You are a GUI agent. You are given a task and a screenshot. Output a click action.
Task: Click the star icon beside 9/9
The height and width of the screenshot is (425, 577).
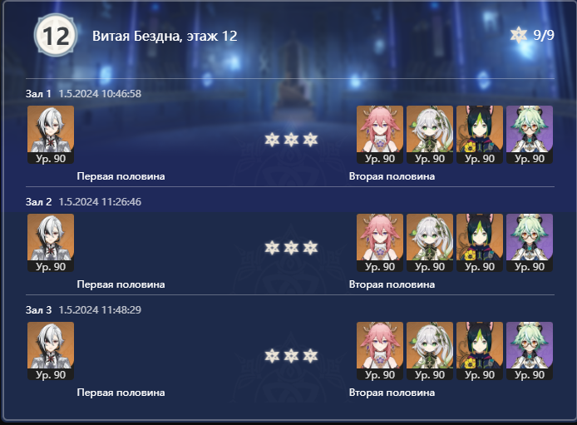519,35
